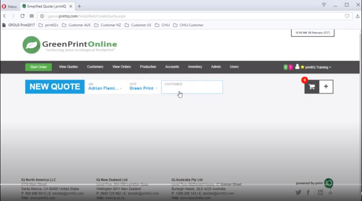Click the NEW QUOTE heading

click(55, 87)
